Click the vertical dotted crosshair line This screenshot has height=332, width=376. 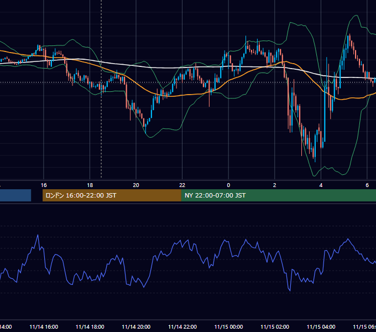tap(101, 89)
